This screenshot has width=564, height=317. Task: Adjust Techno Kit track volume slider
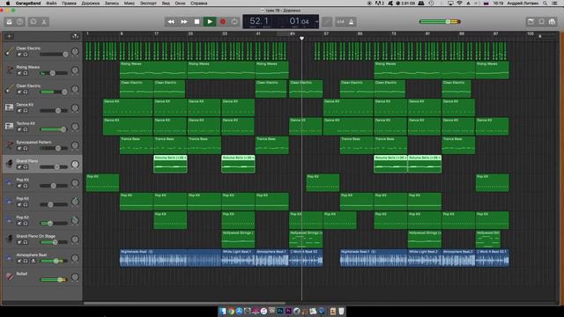[x=54, y=129]
